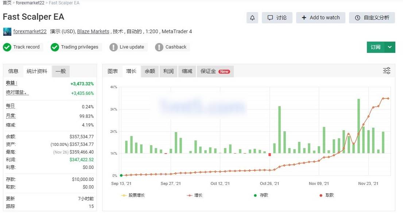Select the 信息 info tab

click(x=13, y=71)
